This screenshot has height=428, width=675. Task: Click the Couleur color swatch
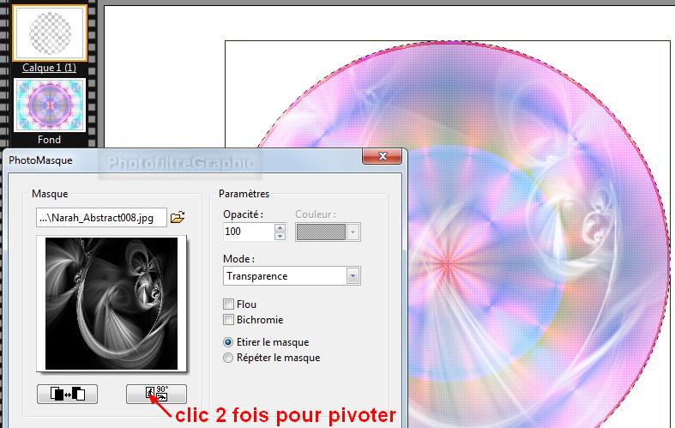[x=322, y=232]
